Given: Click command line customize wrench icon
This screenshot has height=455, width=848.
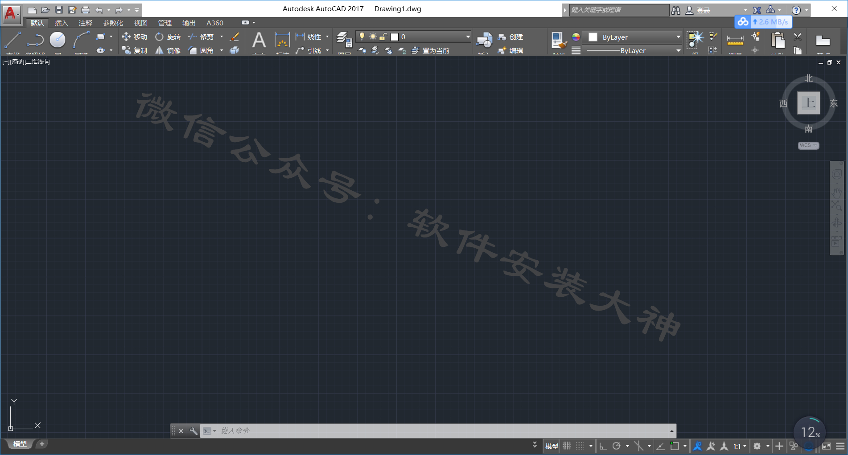Looking at the screenshot, I should [x=193, y=430].
